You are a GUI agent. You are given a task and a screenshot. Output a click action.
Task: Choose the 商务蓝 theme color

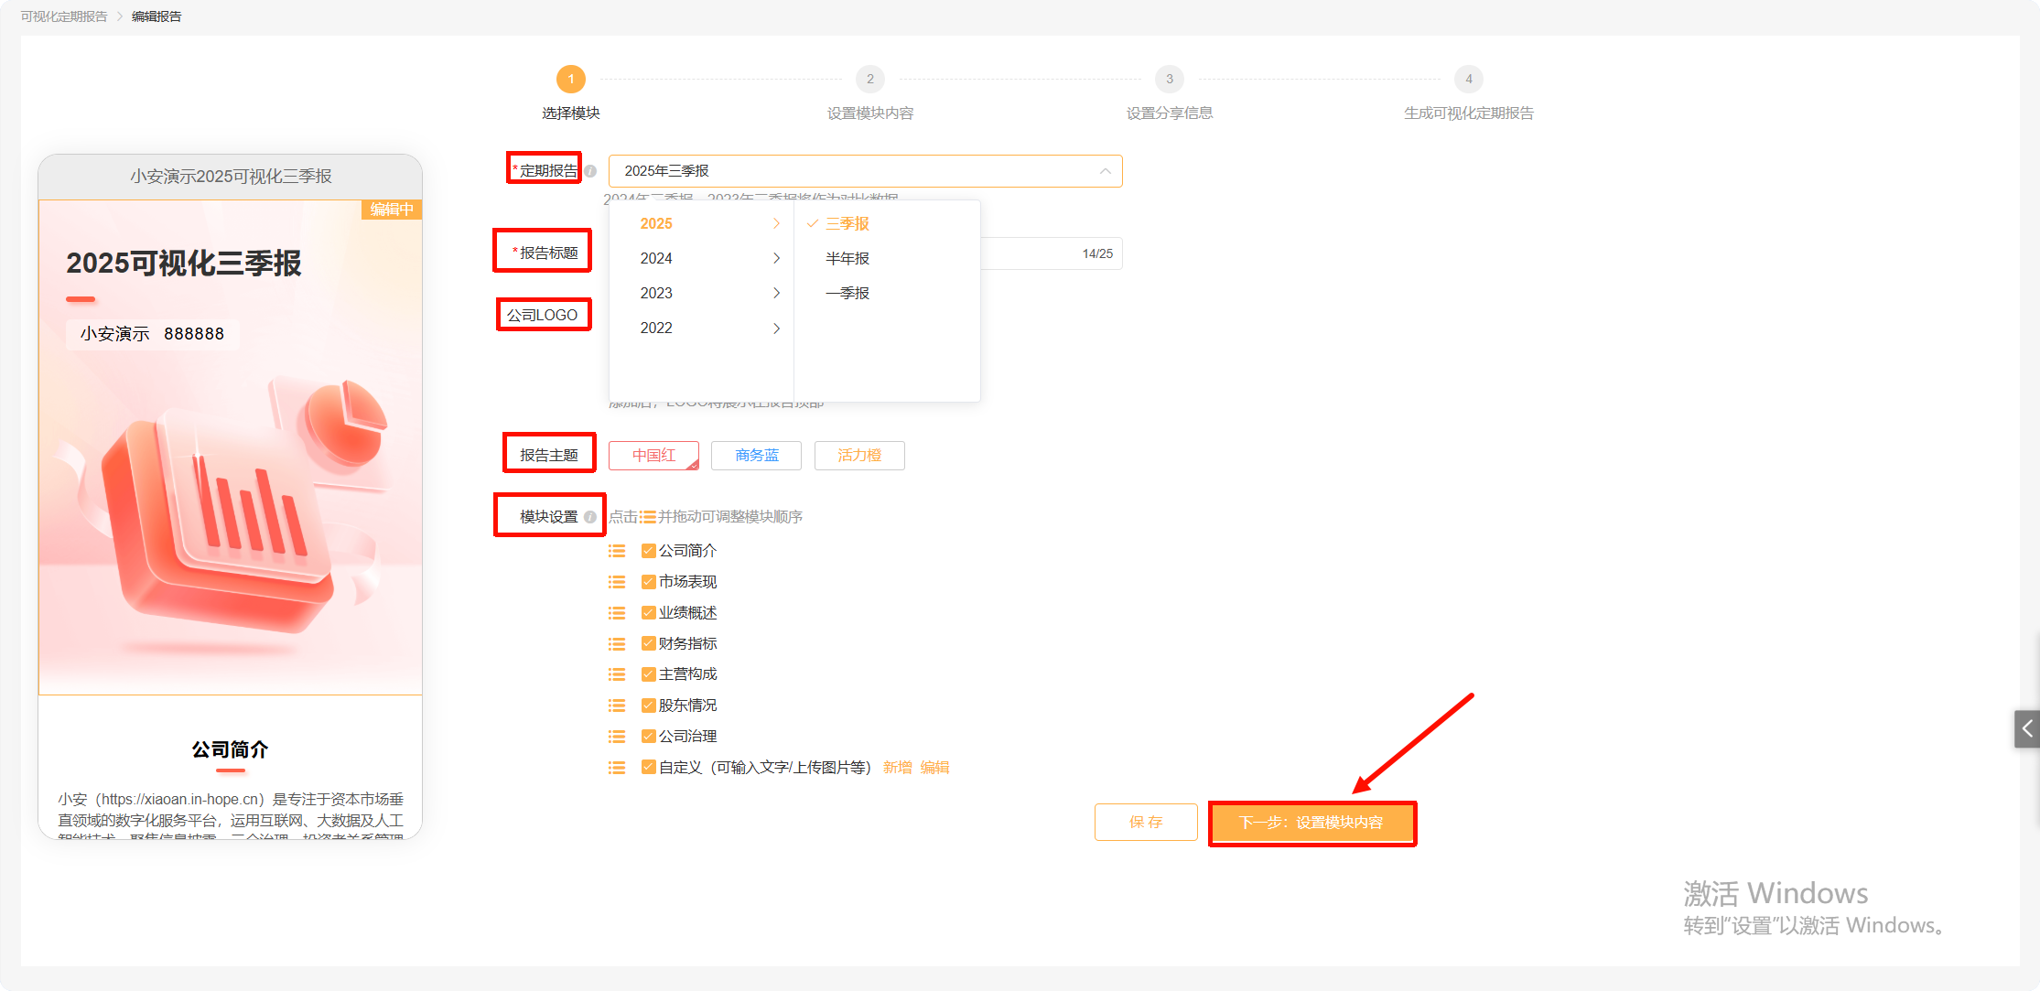(x=757, y=456)
